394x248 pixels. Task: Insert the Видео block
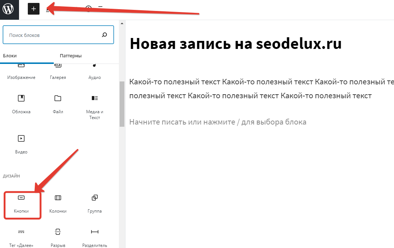21,144
